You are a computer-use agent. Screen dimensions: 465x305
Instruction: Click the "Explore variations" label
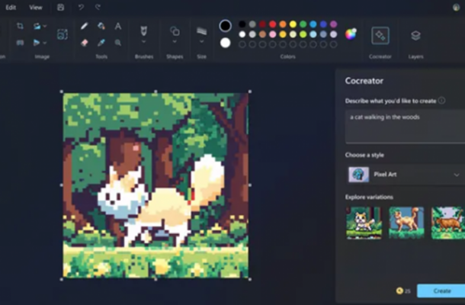(x=369, y=197)
